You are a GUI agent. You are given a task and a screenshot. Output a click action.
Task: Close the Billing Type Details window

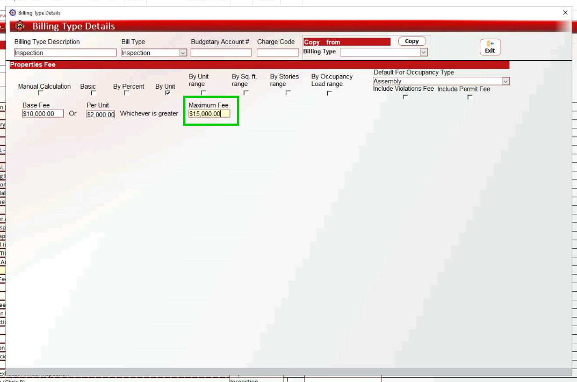[x=565, y=12]
